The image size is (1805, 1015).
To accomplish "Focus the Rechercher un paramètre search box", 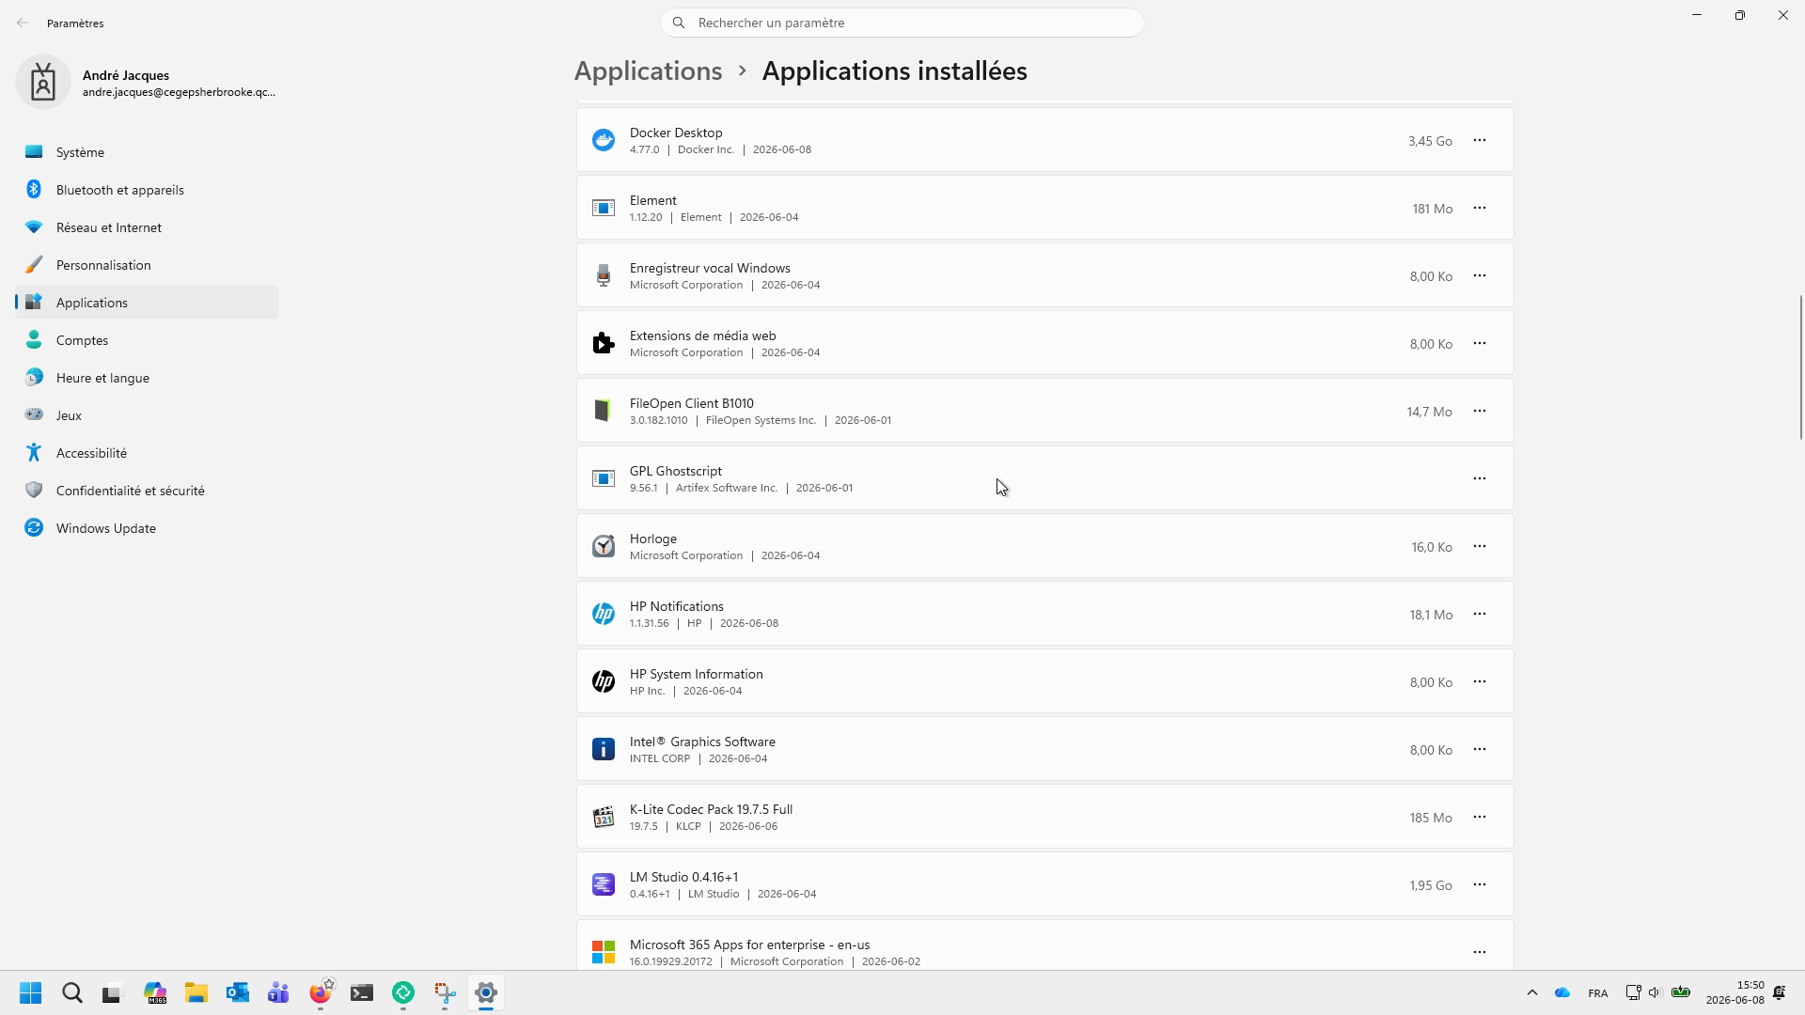I will coord(902,23).
